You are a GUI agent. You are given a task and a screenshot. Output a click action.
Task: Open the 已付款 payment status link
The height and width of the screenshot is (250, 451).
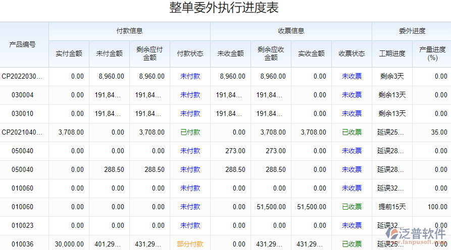(190, 133)
